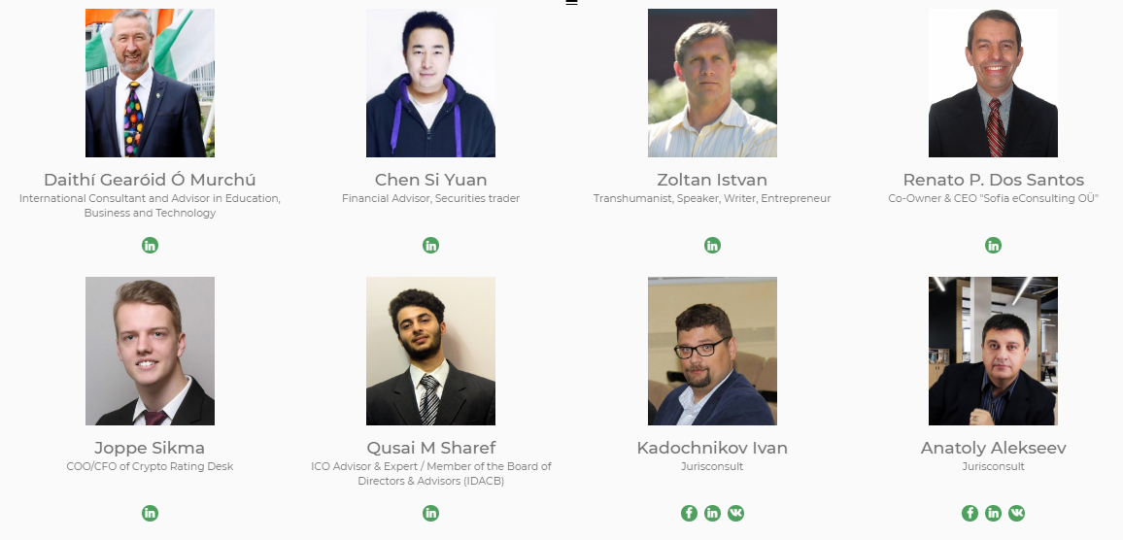Click the Qusai M Sharef name heading
The height and width of the screenshot is (540, 1123).
coord(430,448)
